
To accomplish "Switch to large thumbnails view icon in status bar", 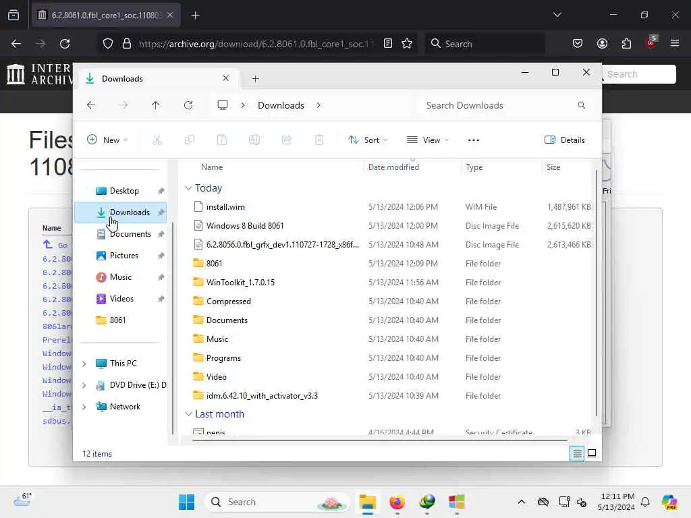I will click(592, 453).
